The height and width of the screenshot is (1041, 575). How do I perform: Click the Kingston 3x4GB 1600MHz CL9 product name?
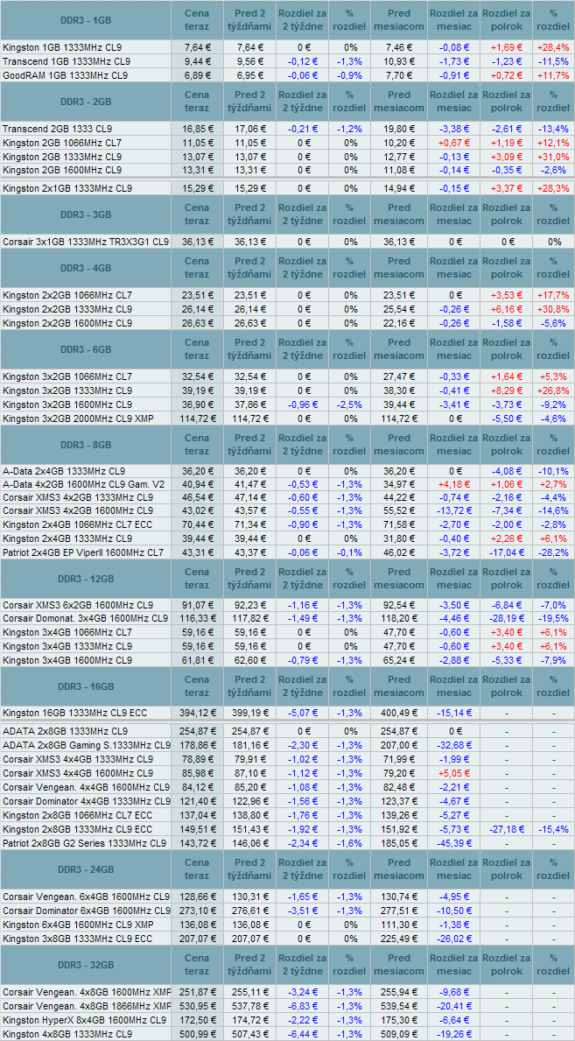(x=67, y=660)
